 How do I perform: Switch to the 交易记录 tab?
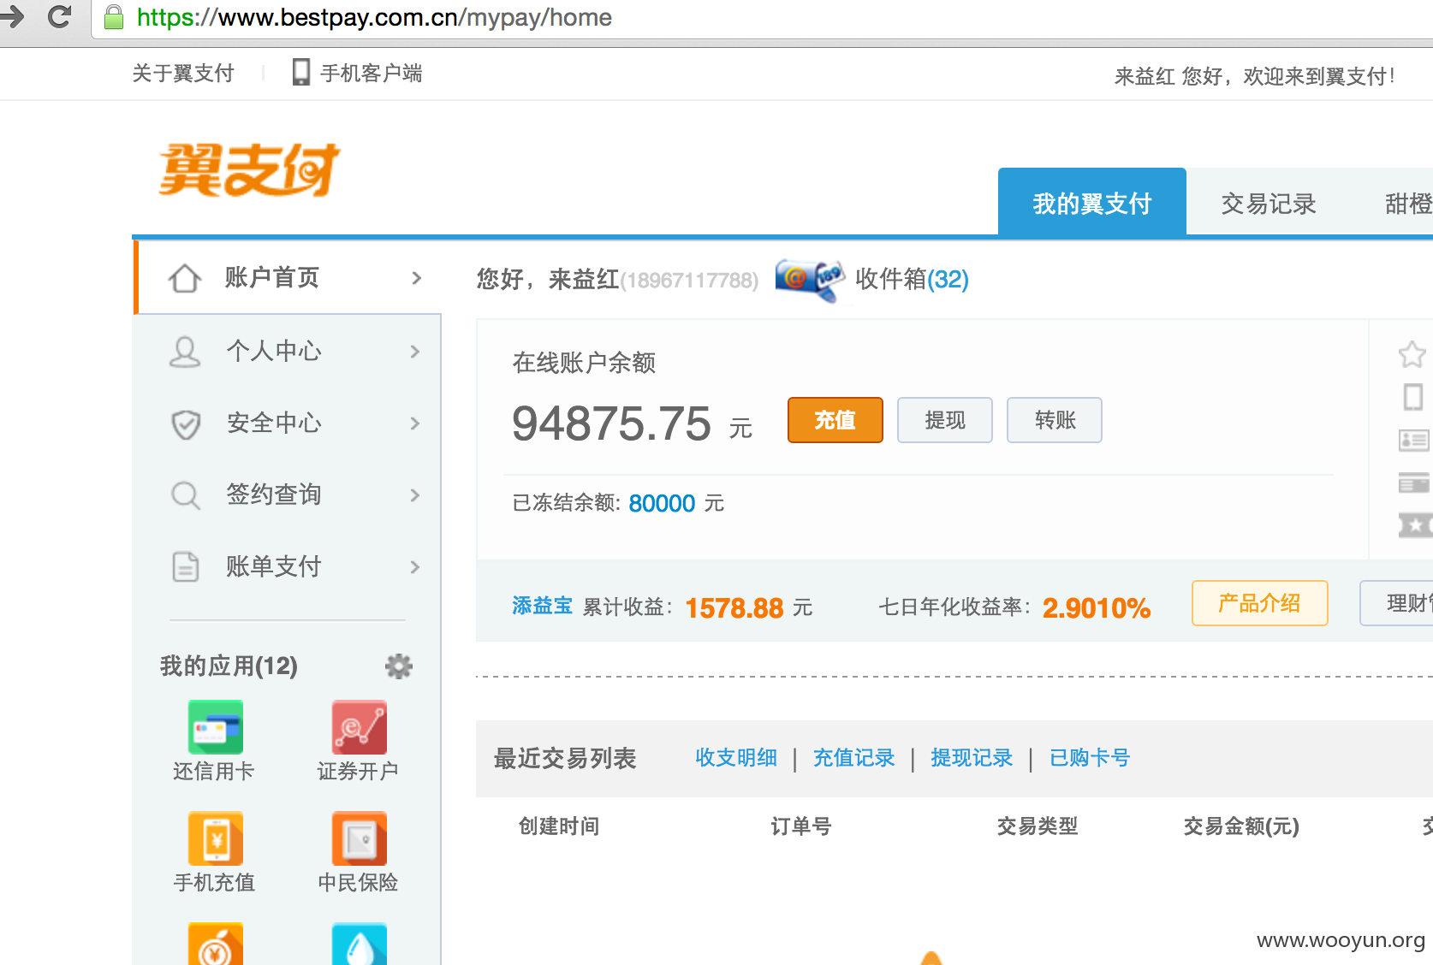pyautogui.click(x=1269, y=204)
